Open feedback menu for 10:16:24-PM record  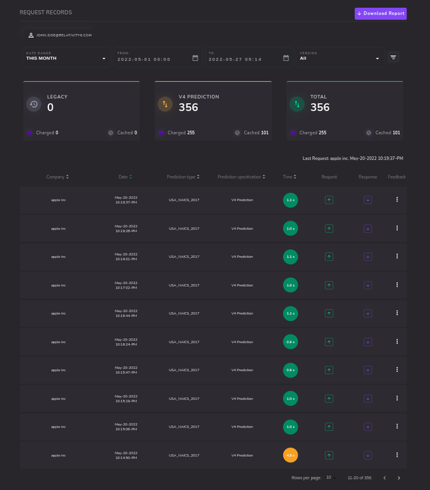coord(397,341)
